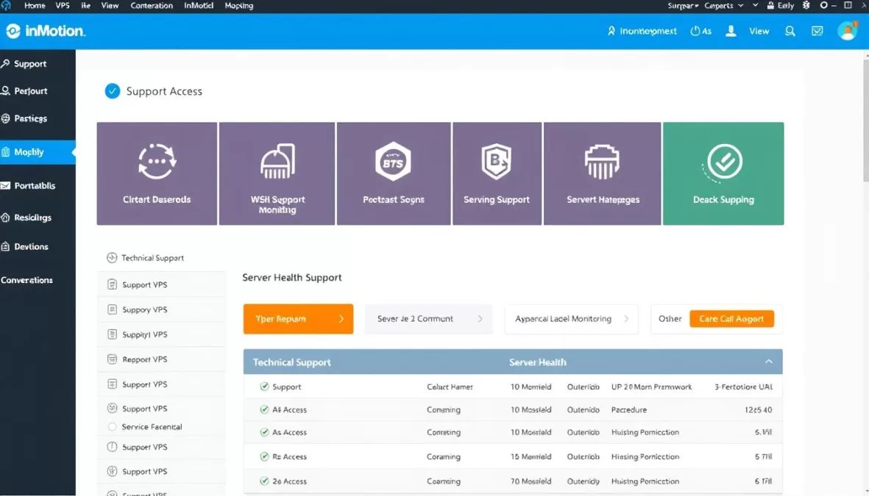Collapse the Technical Support table with its chevron
The height and width of the screenshot is (496, 869).
(769, 362)
